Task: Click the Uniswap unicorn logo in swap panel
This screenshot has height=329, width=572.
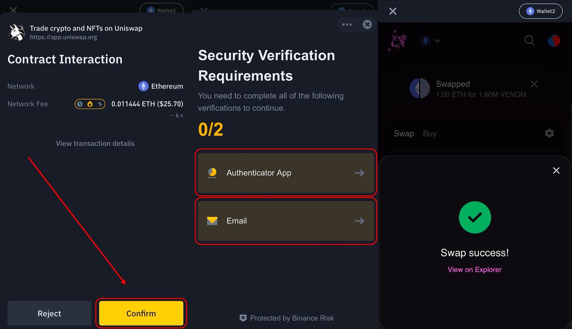Action: coord(398,41)
